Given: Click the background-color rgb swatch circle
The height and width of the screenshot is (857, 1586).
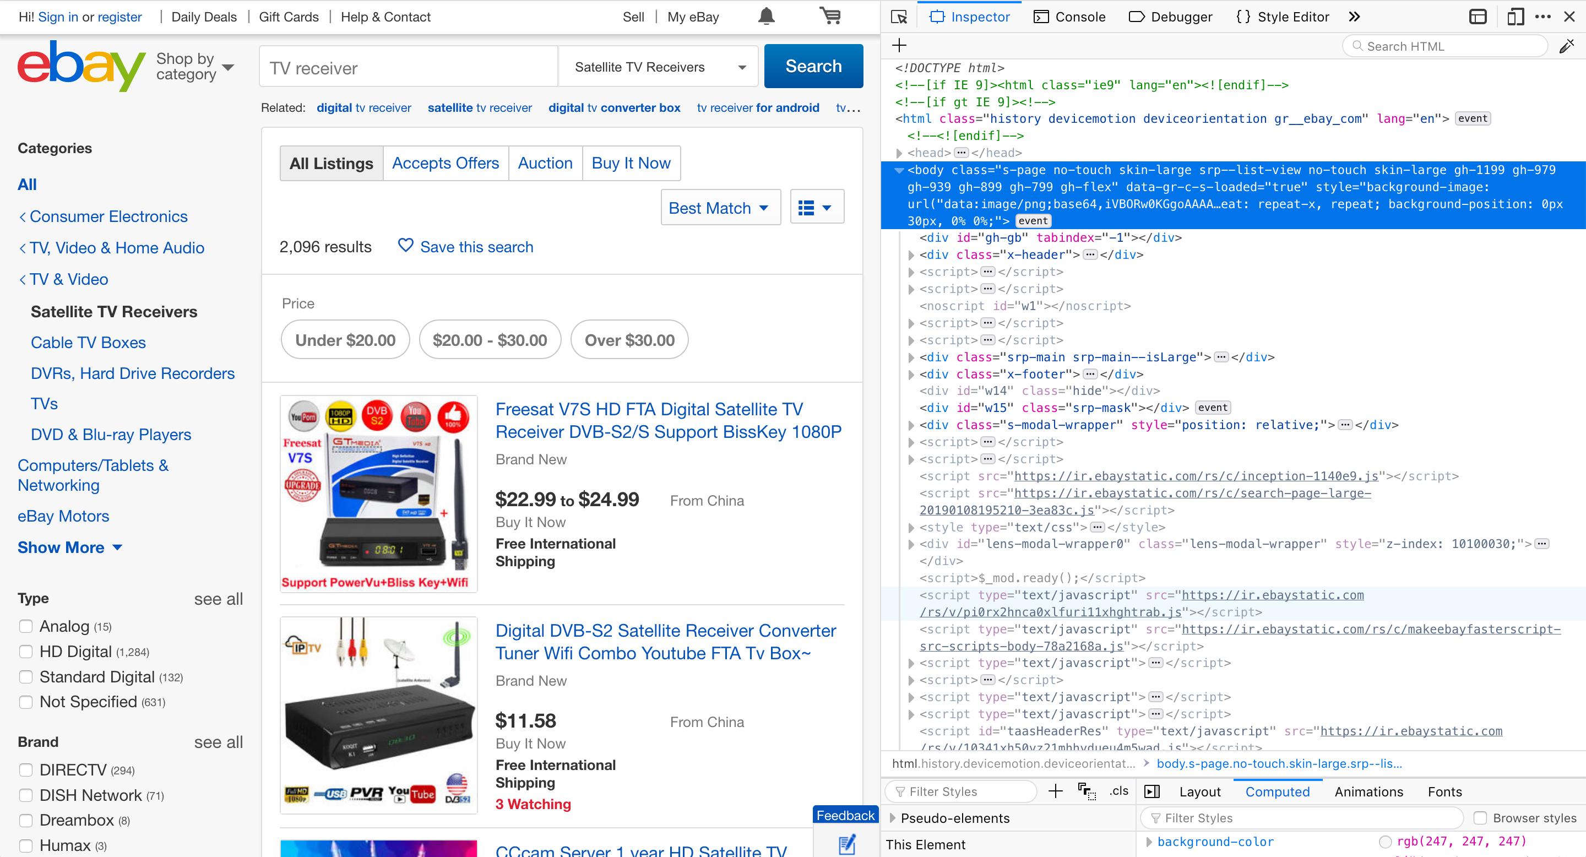Looking at the screenshot, I should 1386,842.
